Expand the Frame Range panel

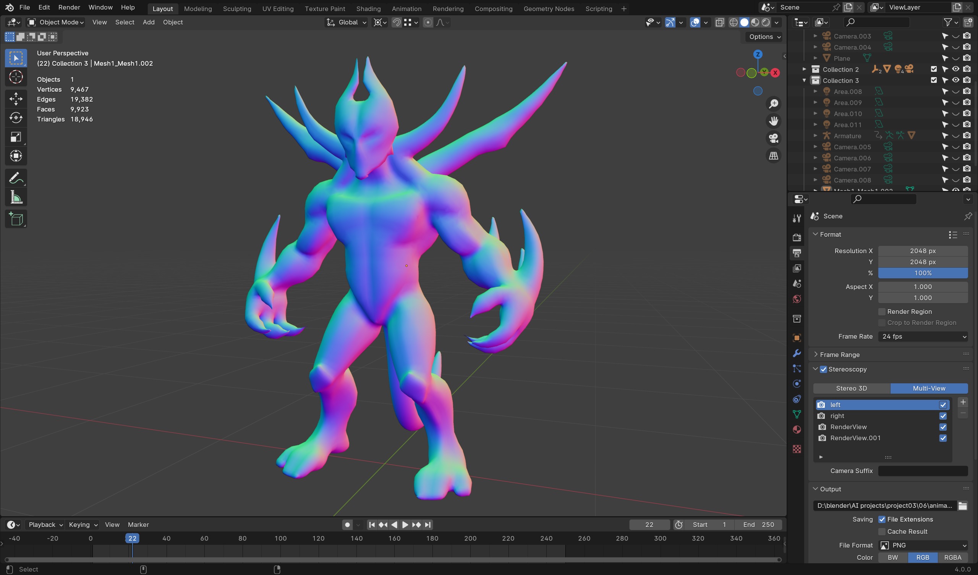point(839,355)
